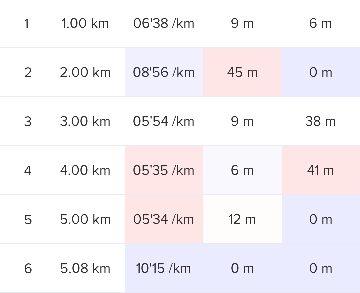Click the 1.00 km distance cell
This screenshot has width=360, height=293.
tap(85, 24)
